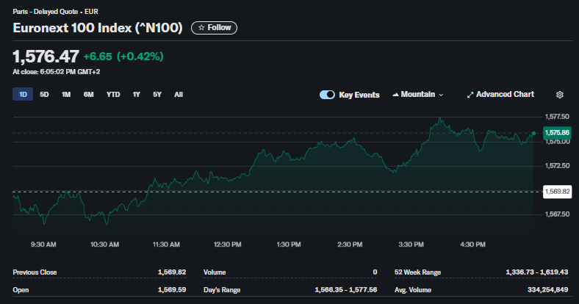Image resolution: width=579 pixels, height=304 pixels.
Task: Select the 6M range tab
Action: coord(89,95)
